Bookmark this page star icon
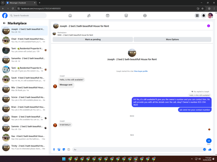The width and height of the screenshot is (217, 162). (203, 9)
